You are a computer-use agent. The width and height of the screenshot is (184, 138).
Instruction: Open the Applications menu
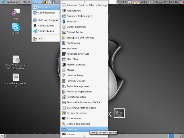pos(13,2)
